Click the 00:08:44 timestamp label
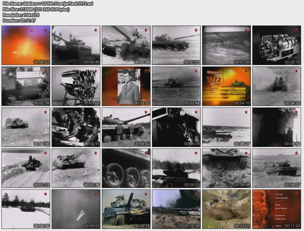 click(x=242, y=185)
